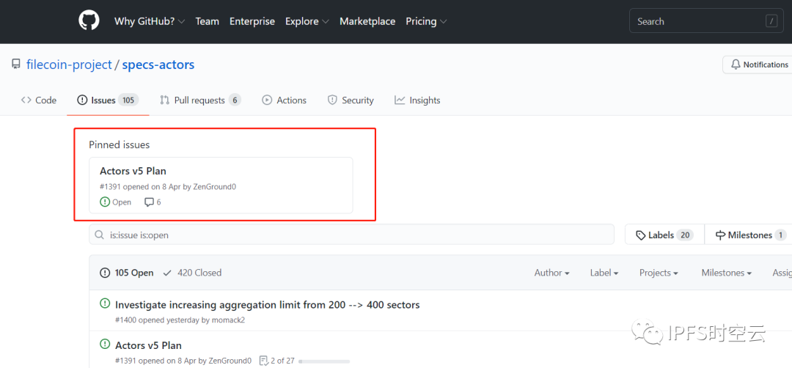This screenshot has height=368, width=792.
Task: Show the 420 Closed issues
Action: 192,273
